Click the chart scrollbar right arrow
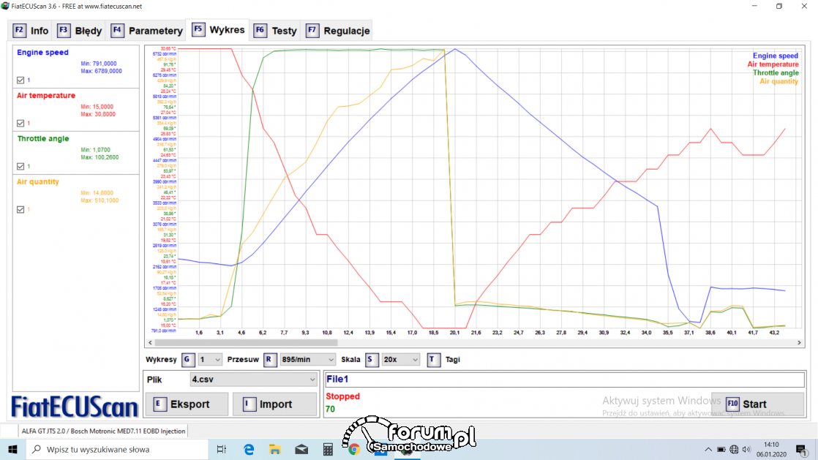 (x=799, y=343)
